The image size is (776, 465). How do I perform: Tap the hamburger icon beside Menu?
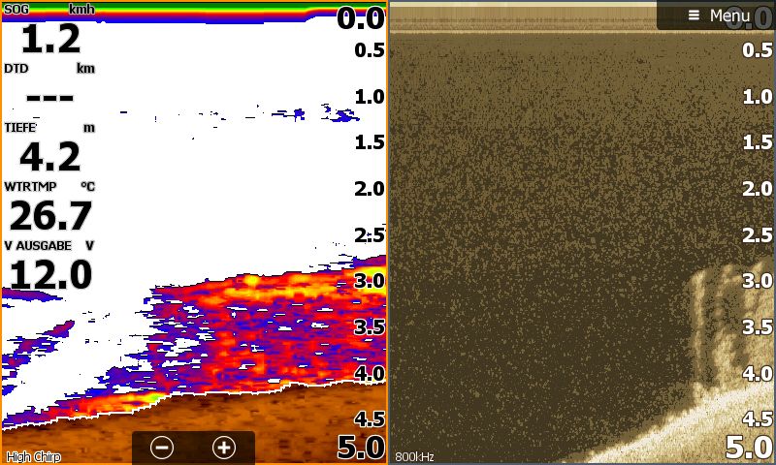tap(694, 15)
